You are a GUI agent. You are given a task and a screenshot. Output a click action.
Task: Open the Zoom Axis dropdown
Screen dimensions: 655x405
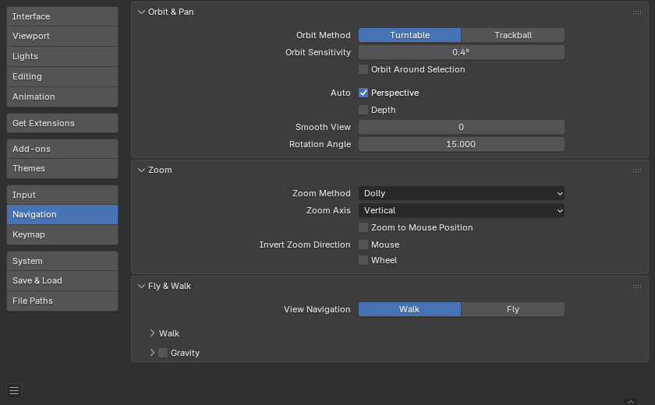pyautogui.click(x=462, y=210)
